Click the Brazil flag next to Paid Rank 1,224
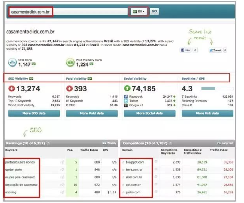Viewport: 244px width, 203px height. click(92, 64)
